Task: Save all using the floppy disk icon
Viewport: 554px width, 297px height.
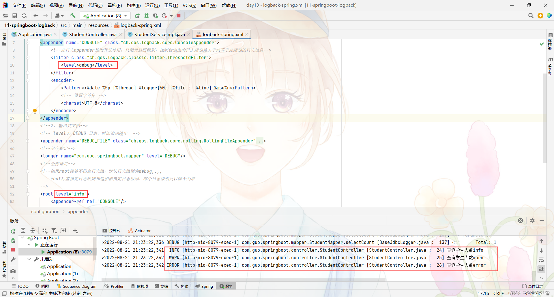Action: tap(15, 16)
